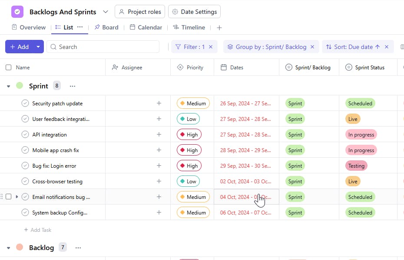Toggle the select-all checkbox in header
This screenshot has width=404, height=260.
point(9,68)
